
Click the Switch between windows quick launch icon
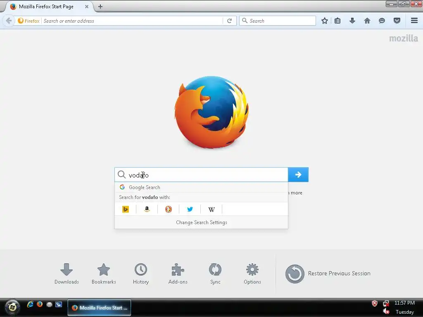59,304
